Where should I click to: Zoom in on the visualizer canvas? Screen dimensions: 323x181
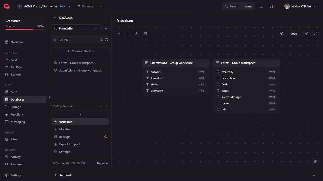(x=282, y=33)
